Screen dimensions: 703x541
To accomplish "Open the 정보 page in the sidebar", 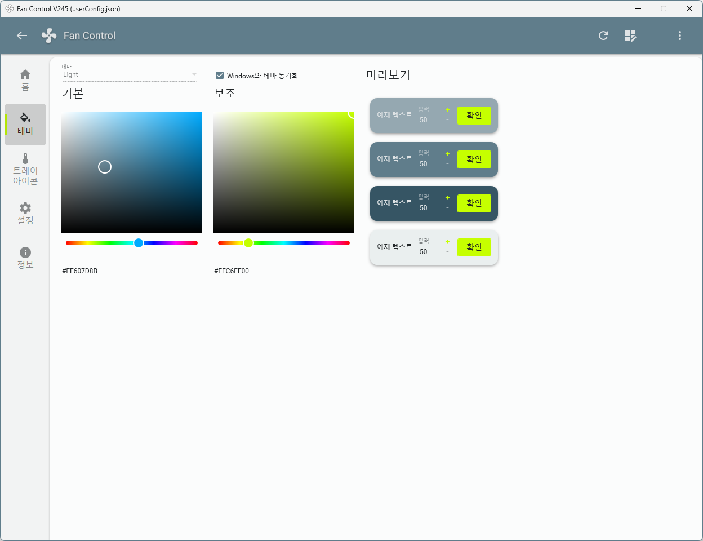I will [x=25, y=258].
